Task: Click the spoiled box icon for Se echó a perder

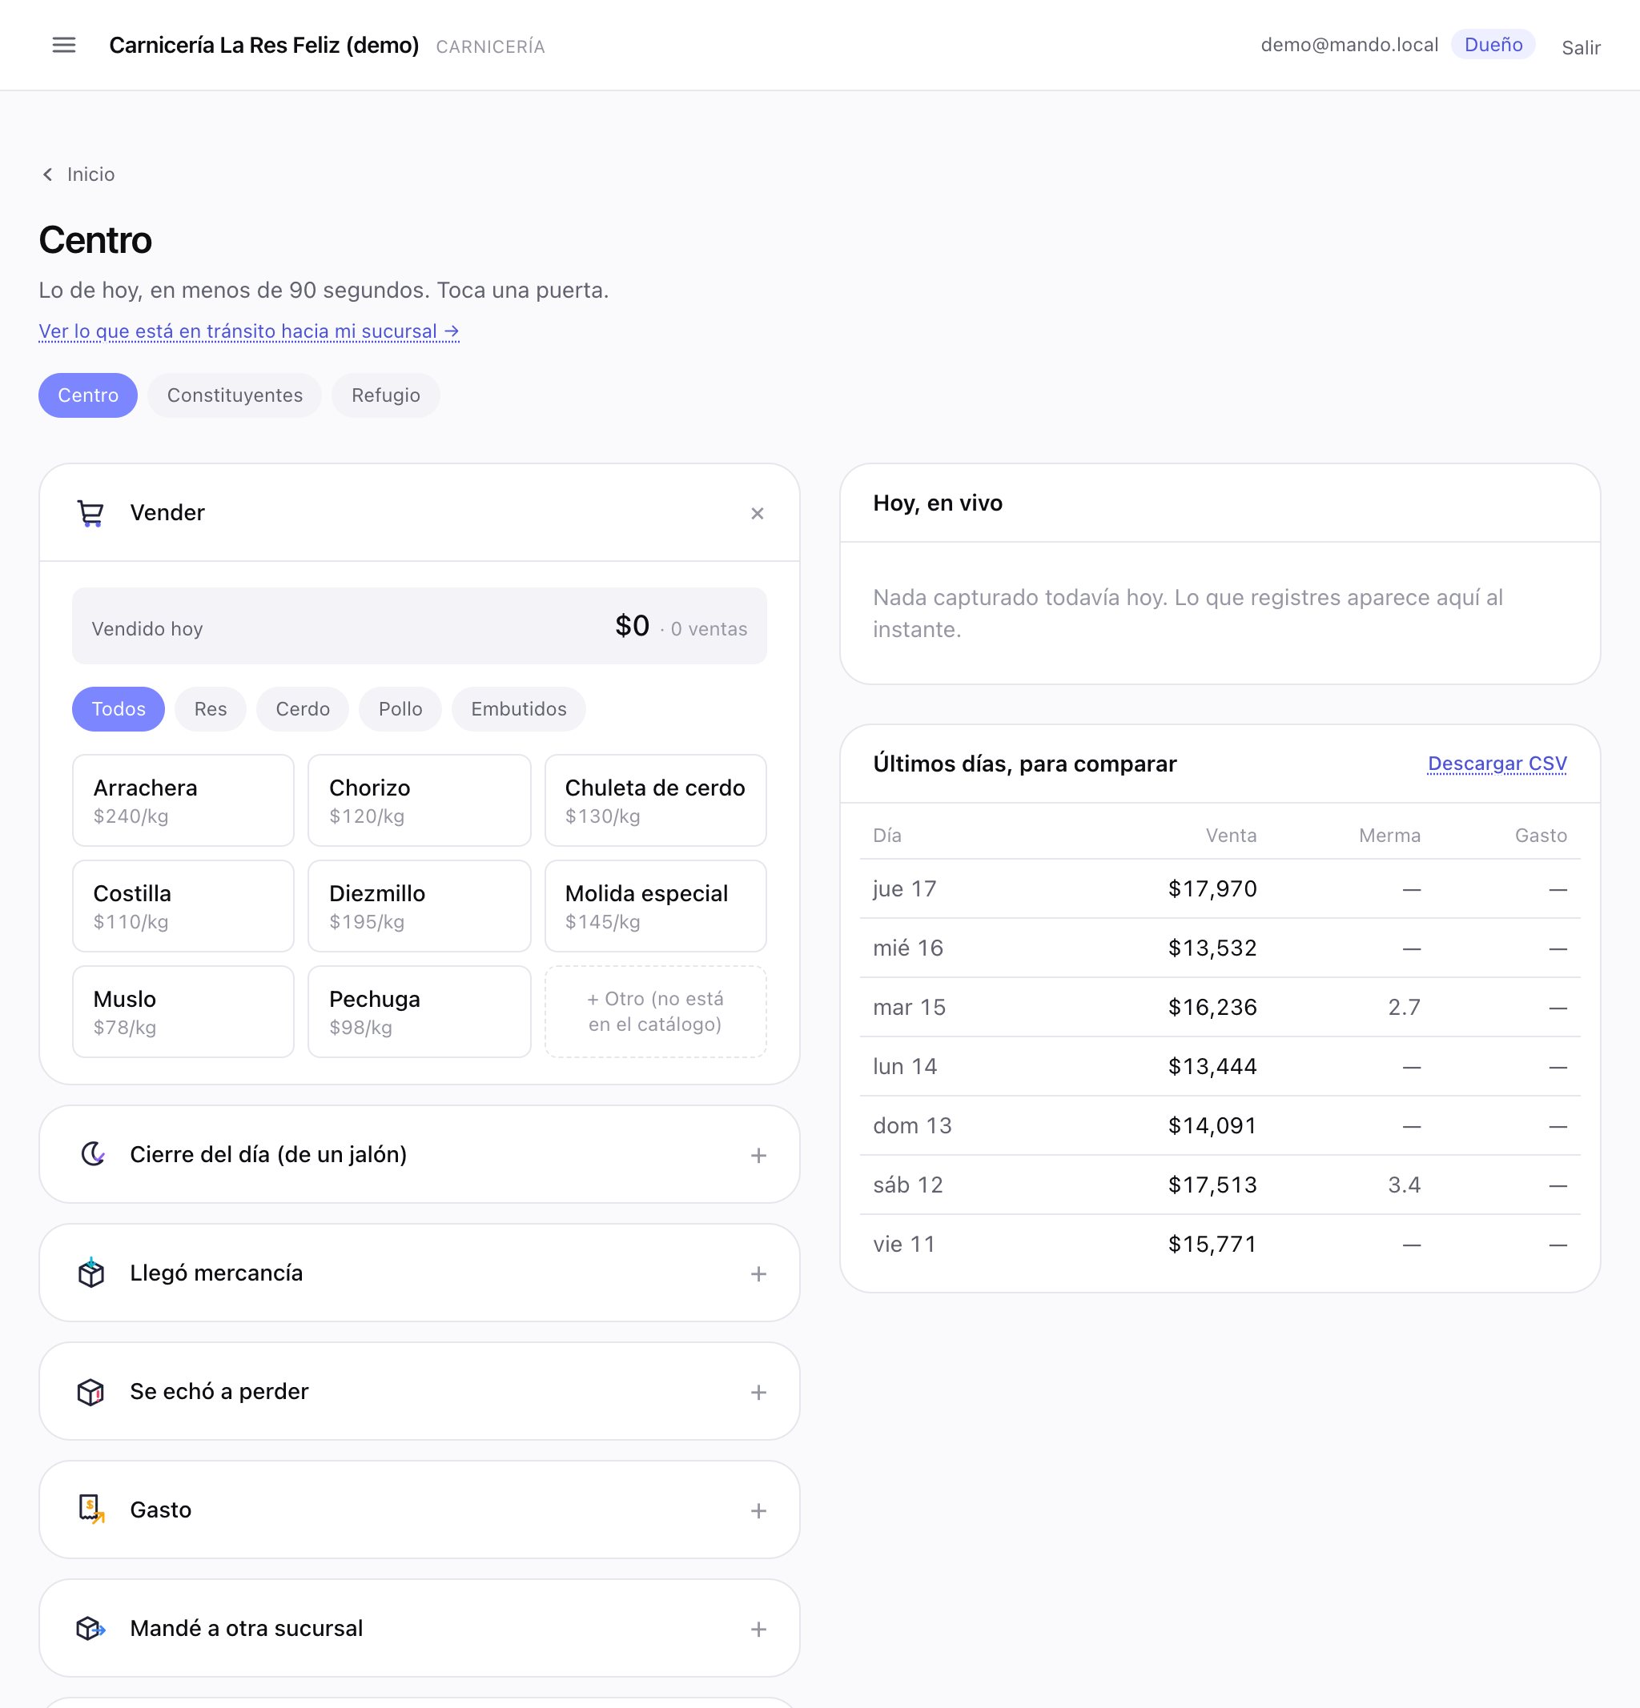Action: (90, 1392)
